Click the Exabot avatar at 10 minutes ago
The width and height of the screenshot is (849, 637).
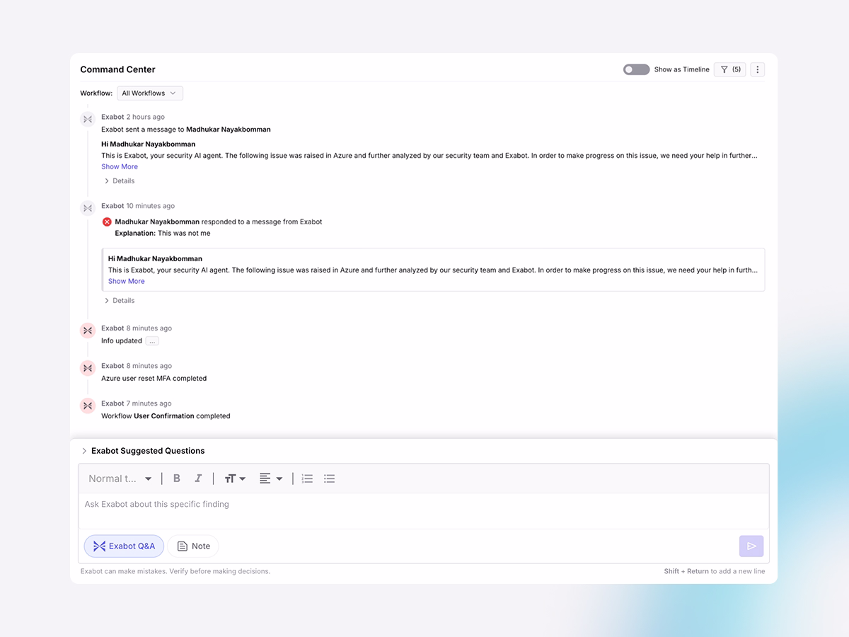pyautogui.click(x=88, y=208)
